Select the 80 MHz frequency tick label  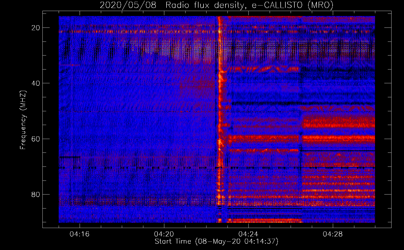pos(36,194)
